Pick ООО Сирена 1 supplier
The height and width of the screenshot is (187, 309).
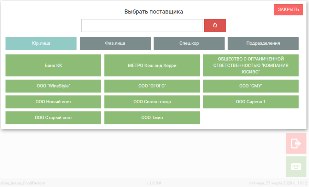tap(251, 102)
